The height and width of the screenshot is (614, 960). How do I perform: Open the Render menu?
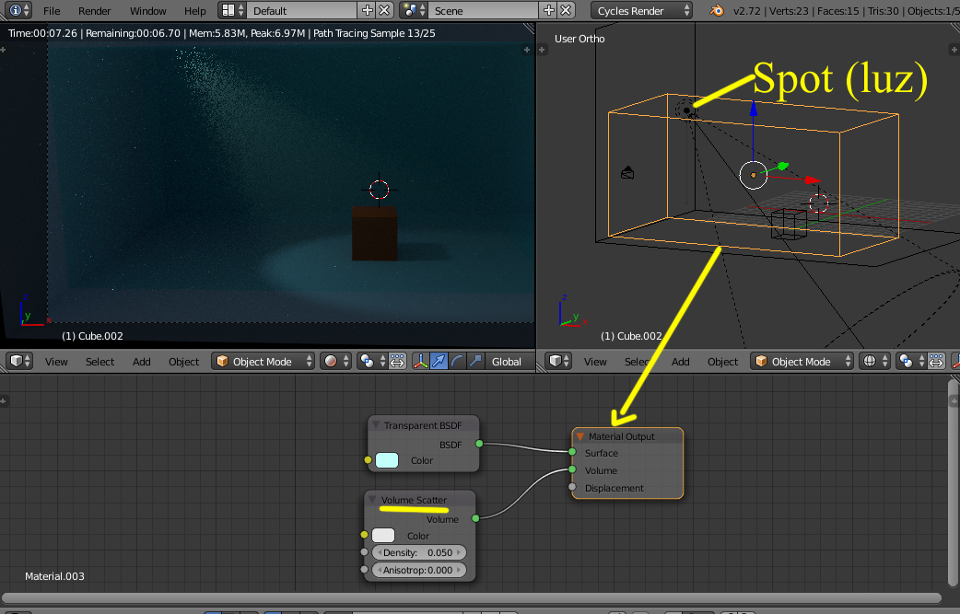(x=94, y=11)
